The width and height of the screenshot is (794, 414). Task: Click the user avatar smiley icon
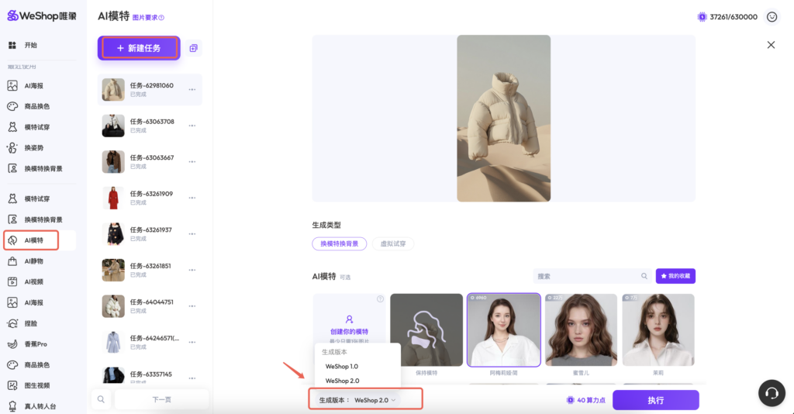(x=772, y=16)
